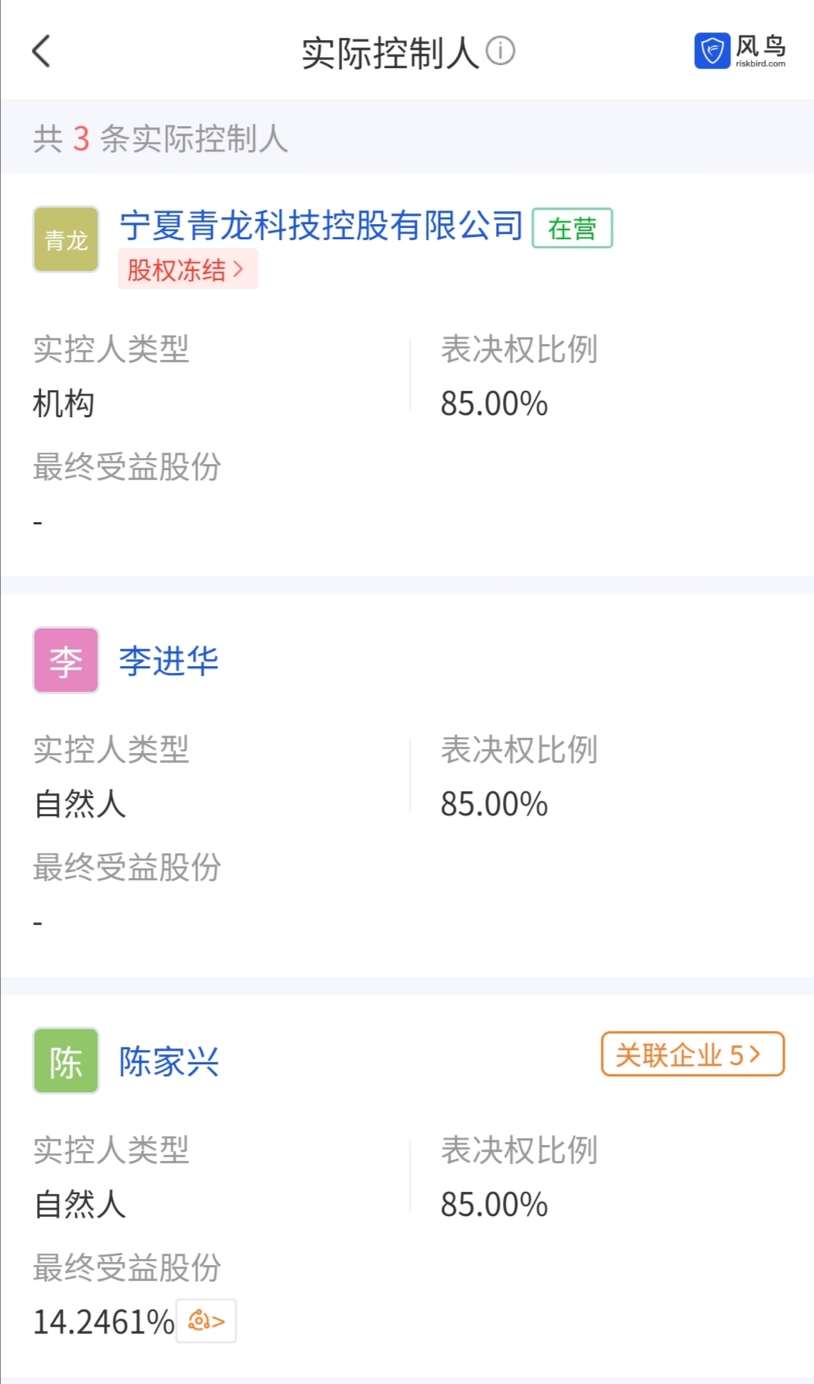Open 宁夏青龙科技控股有限公司 company page
The image size is (814, 1384).
click(321, 226)
